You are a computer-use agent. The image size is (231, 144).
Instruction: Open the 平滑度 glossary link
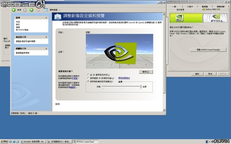pos(75,78)
